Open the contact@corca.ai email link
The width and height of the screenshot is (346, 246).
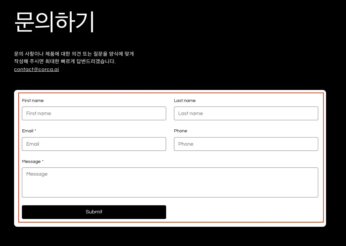pyautogui.click(x=37, y=69)
